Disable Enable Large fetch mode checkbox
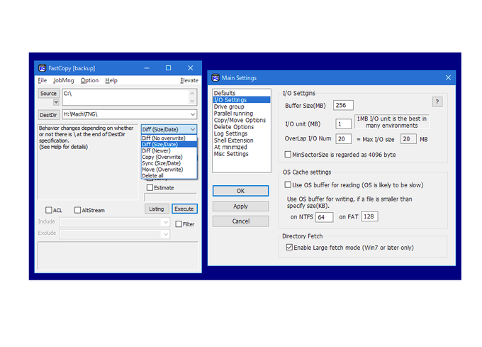This screenshot has width=482, height=347. (x=288, y=248)
